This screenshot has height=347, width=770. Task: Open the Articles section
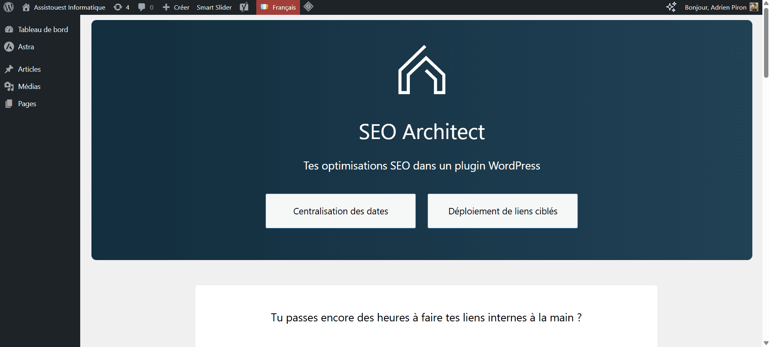[29, 69]
